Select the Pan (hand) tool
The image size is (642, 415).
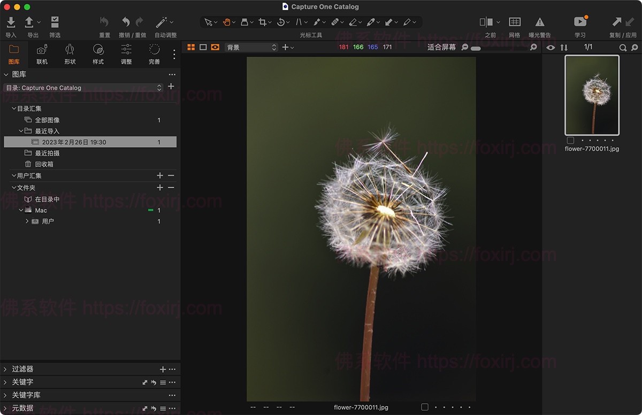226,22
